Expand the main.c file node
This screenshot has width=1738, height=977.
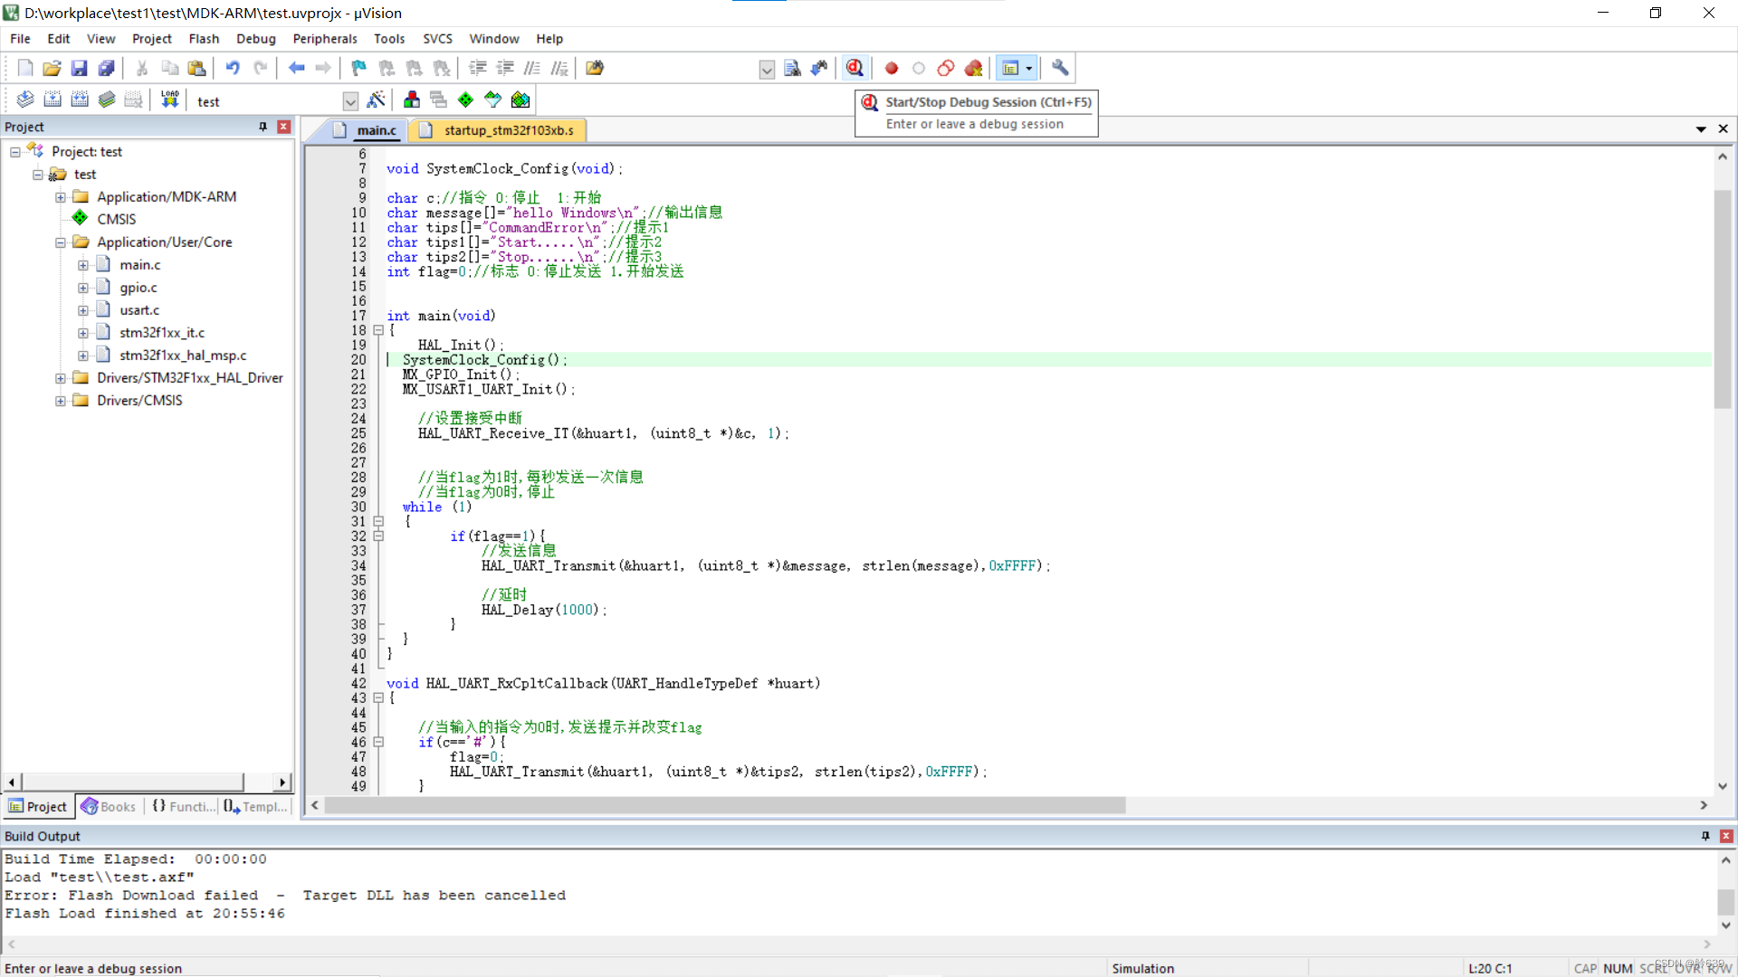pyautogui.click(x=82, y=265)
